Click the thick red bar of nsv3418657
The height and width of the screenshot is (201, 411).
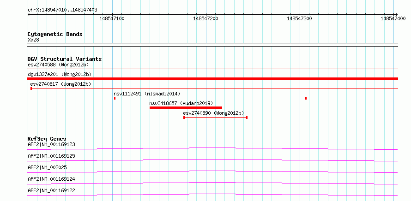pyautogui.click(x=186, y=108)
